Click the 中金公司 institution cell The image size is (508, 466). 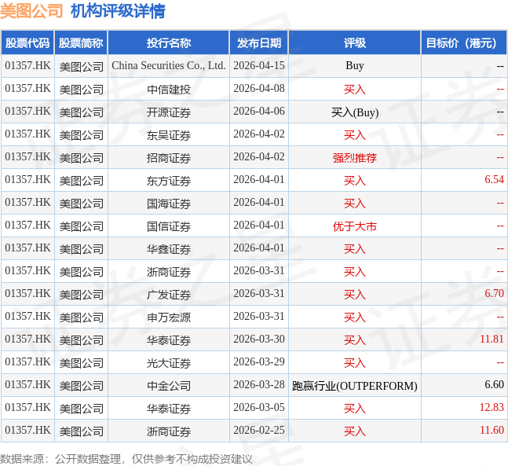(x=169, y=386)
